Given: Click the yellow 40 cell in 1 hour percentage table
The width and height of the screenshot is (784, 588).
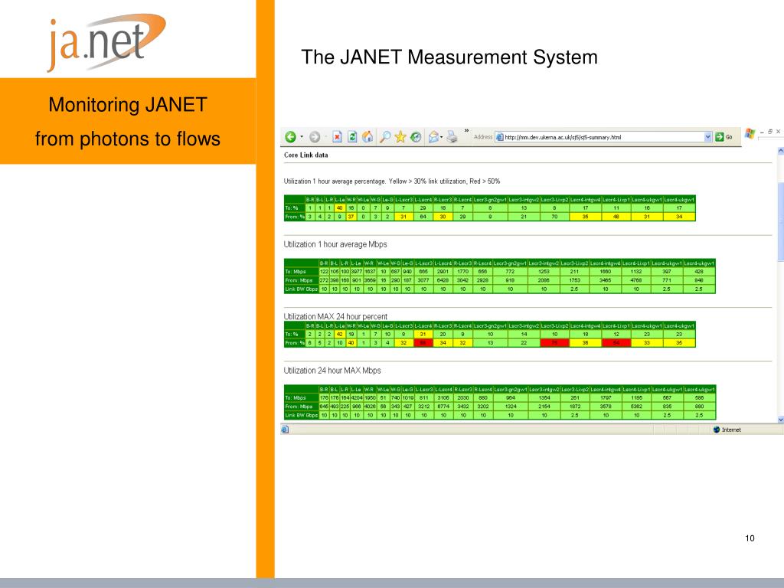Looking at the screenshot, I should coord(340,208).
